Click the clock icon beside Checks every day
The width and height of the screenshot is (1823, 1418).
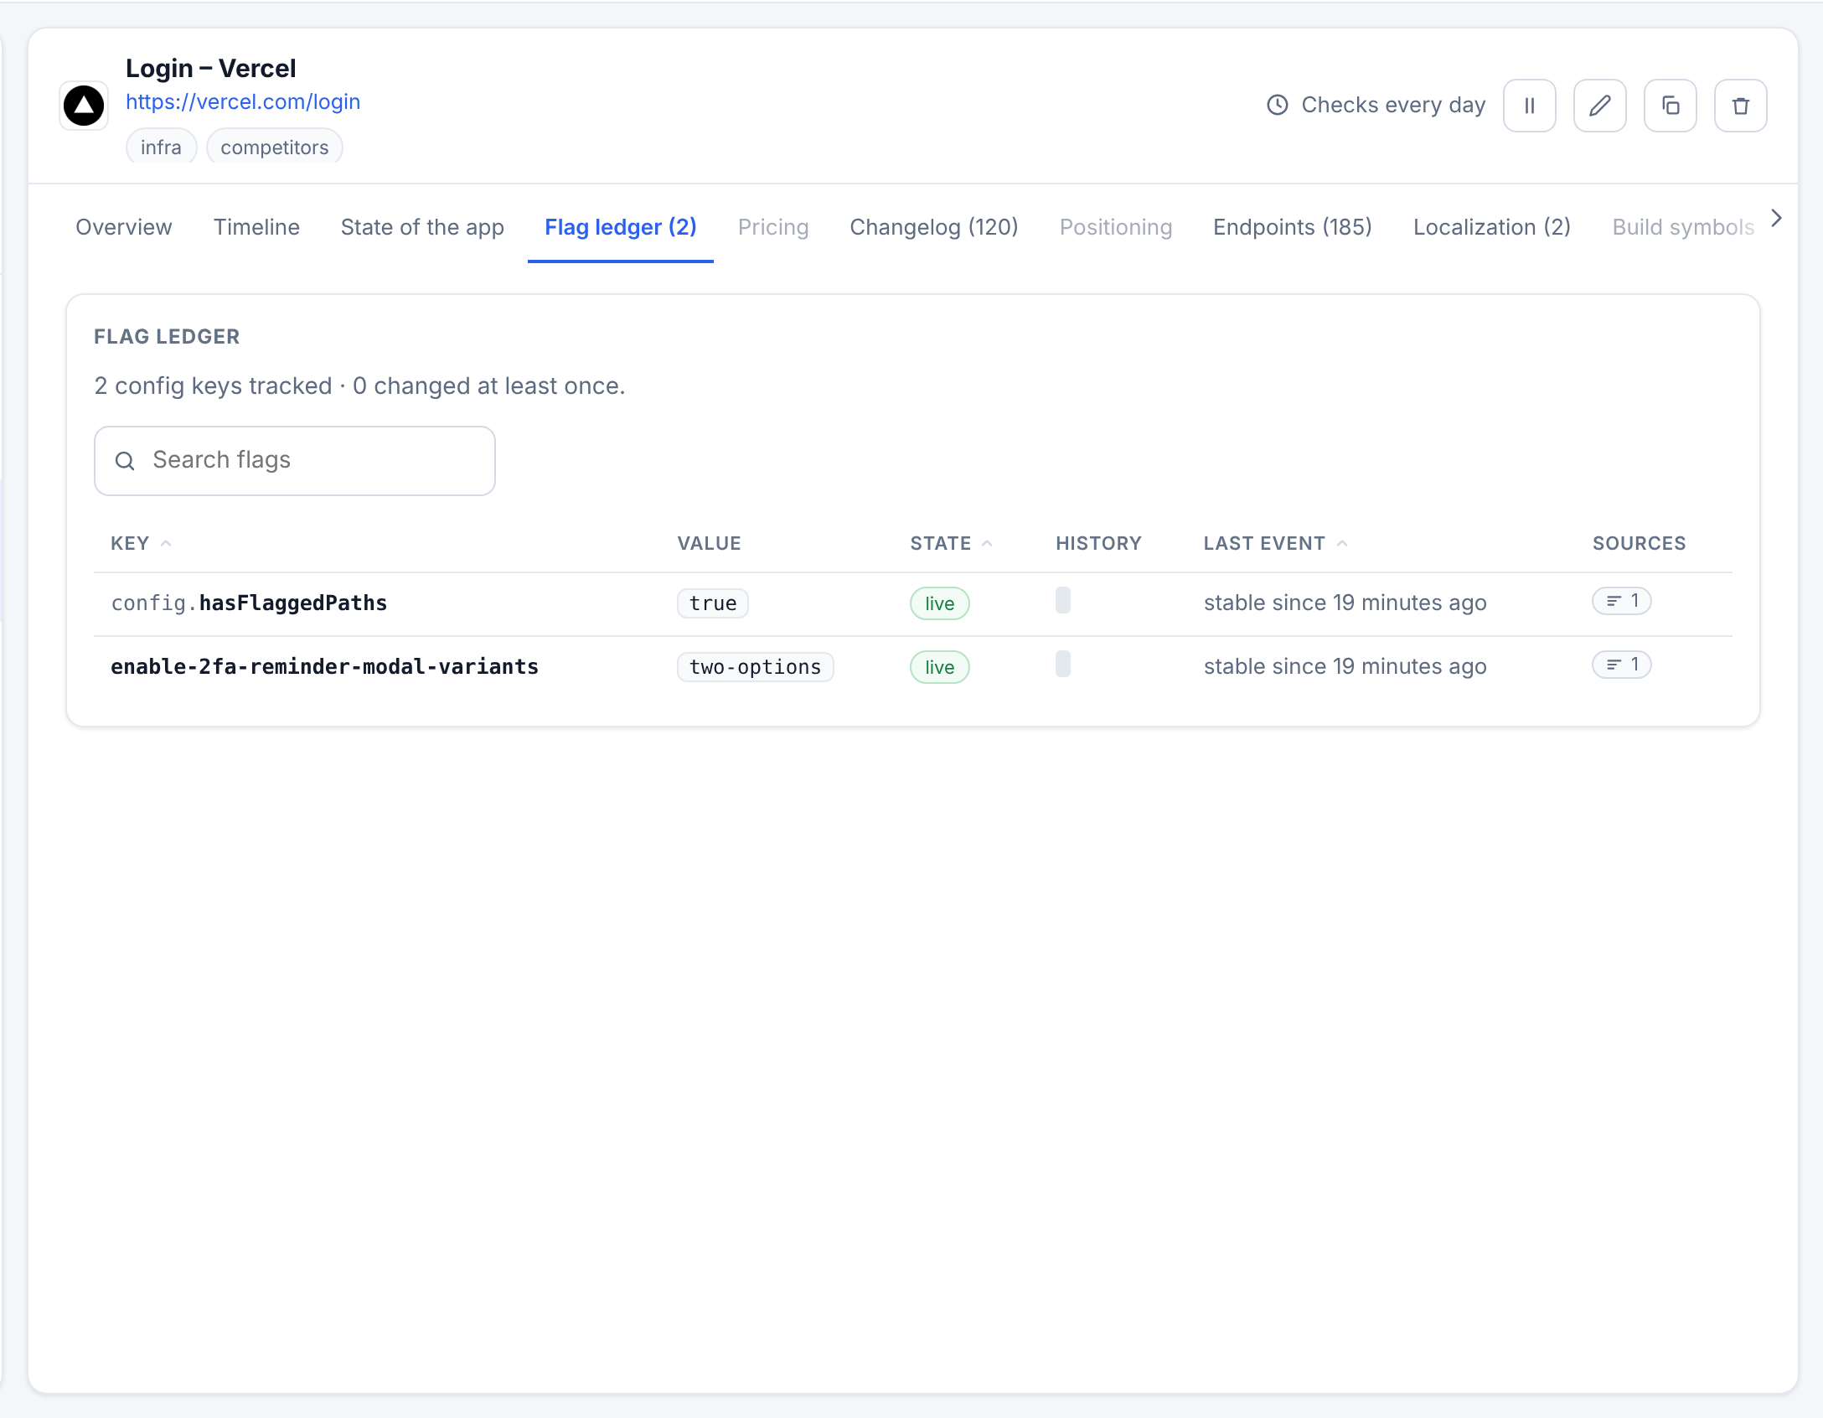tap(1277, 105)
